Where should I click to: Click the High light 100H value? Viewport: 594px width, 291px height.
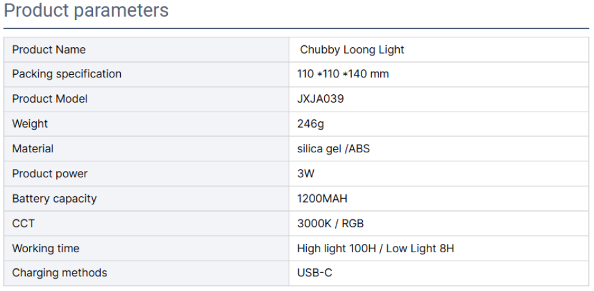(336, 248)
